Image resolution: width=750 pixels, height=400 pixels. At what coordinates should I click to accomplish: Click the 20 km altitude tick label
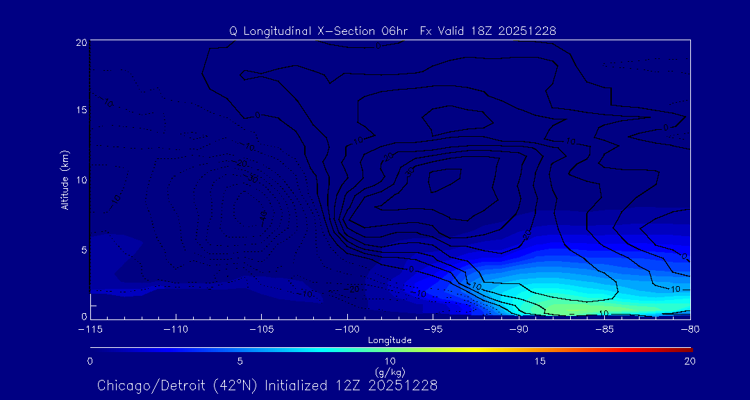click(x=80, y=42)
